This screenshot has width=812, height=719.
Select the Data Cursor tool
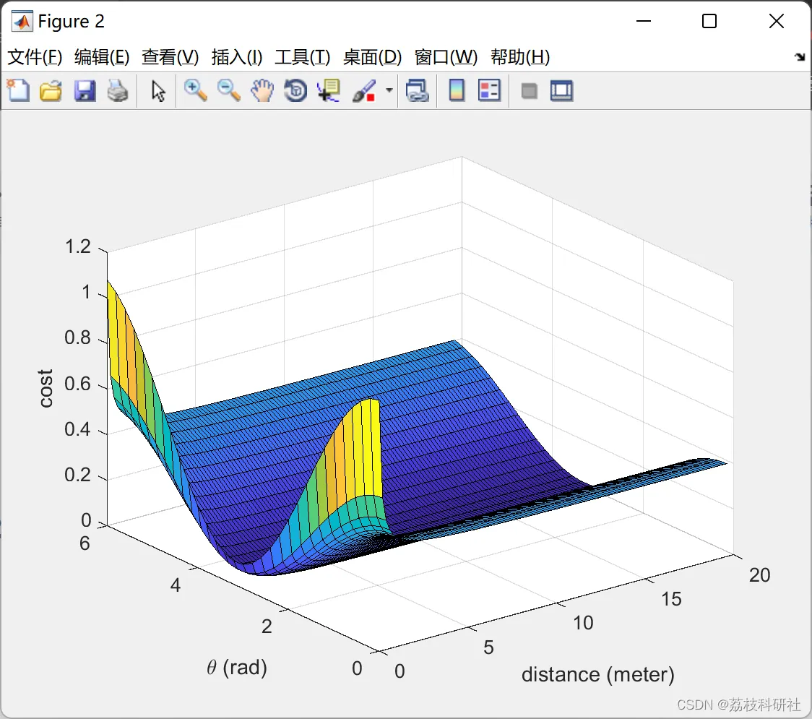329,90
